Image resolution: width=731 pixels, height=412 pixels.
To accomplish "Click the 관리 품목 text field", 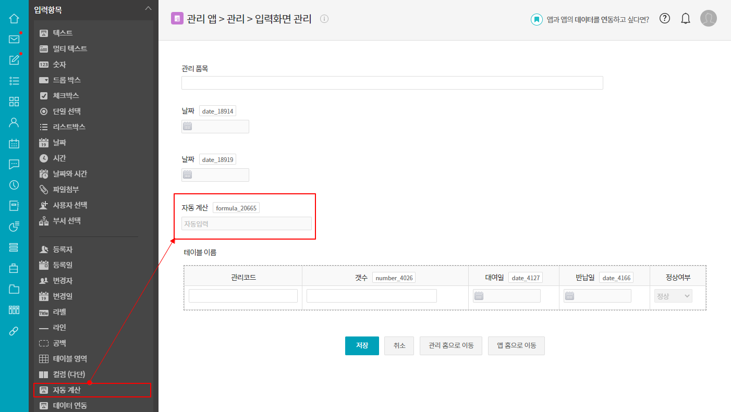I will pos(392,83).
